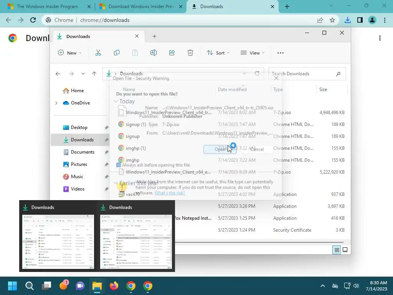Open a new Chrome tab
The height and width of the screenshot is (295, 393).
coord(287,7)
